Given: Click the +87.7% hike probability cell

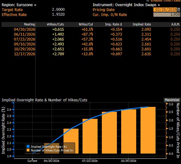Looking at the screenshot, I should tap(87, 34).
